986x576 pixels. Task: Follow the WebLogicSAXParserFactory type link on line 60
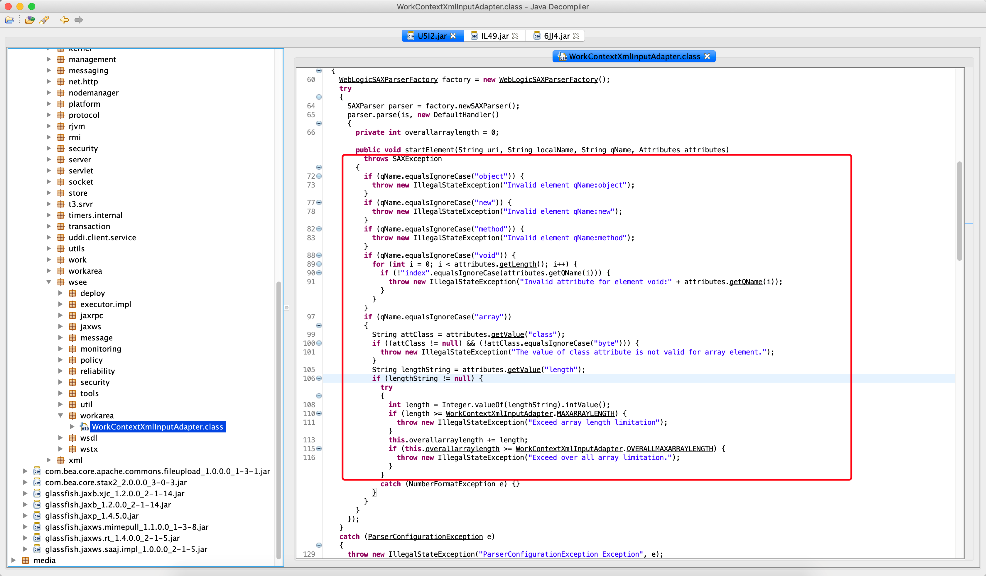(388, 80)
